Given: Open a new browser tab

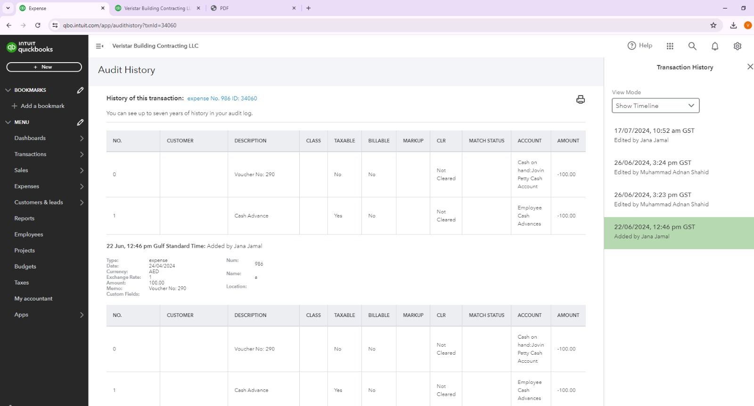Looking at the screenshot, I should coord(309,8).
